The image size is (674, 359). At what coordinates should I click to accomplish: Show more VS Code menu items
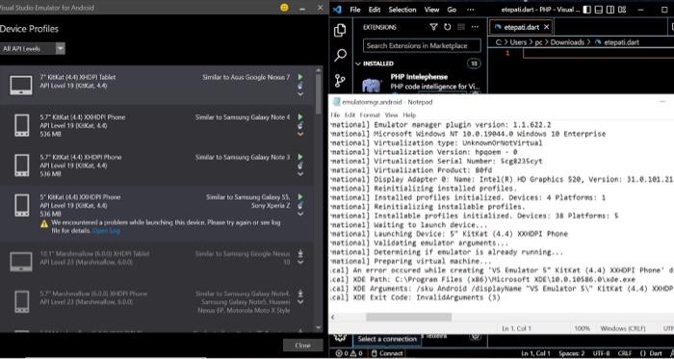click(x=470, y=10)
